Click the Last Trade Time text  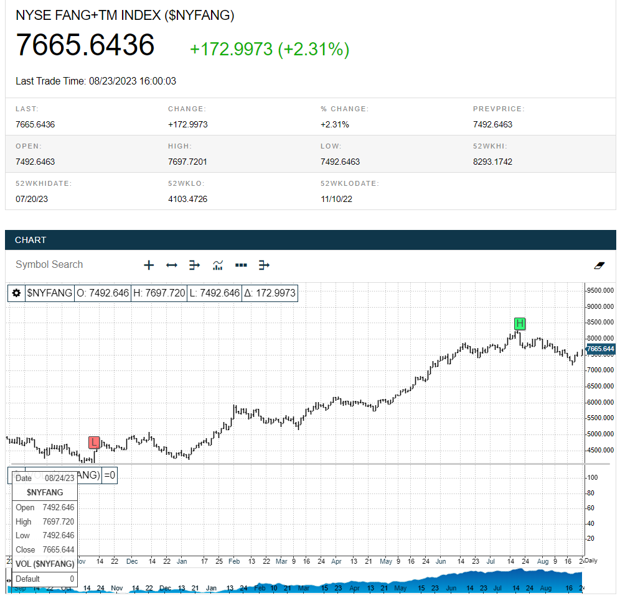pyautogui.click(x=96, y=81)
